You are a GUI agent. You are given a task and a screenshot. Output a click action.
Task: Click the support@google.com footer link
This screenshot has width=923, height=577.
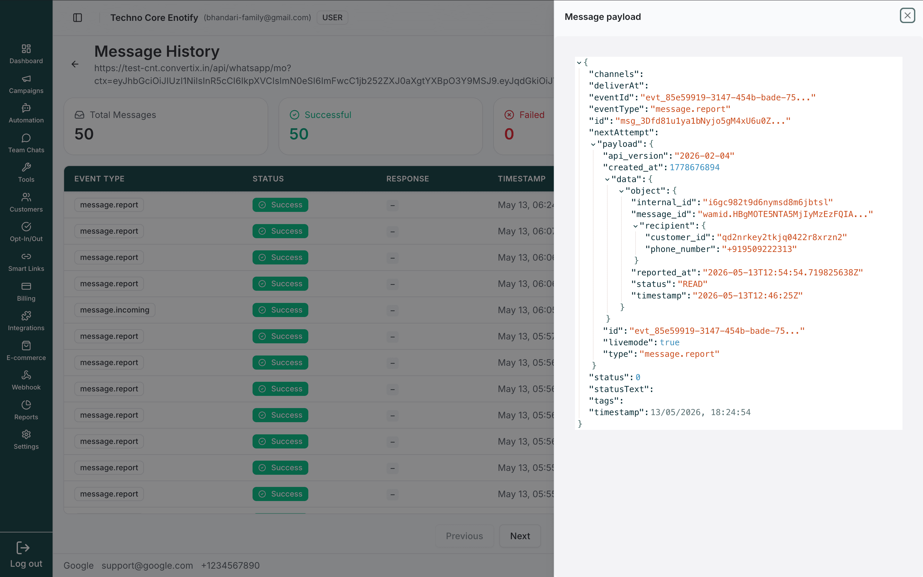click(147, 565)
